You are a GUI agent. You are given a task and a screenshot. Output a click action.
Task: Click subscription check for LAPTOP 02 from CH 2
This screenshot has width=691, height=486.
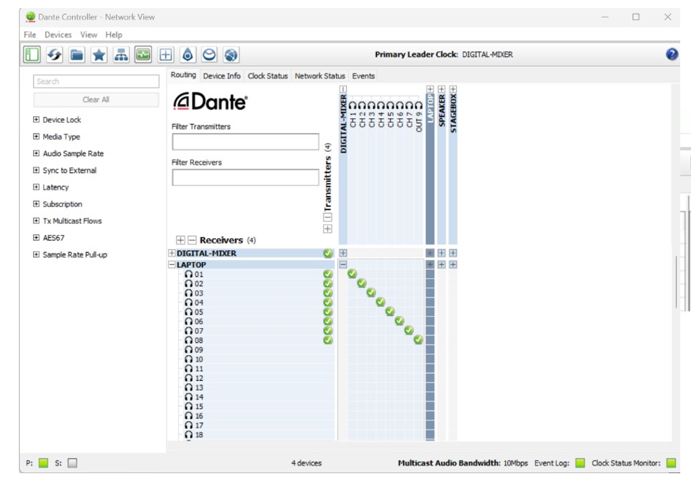[x=362, y=283]
